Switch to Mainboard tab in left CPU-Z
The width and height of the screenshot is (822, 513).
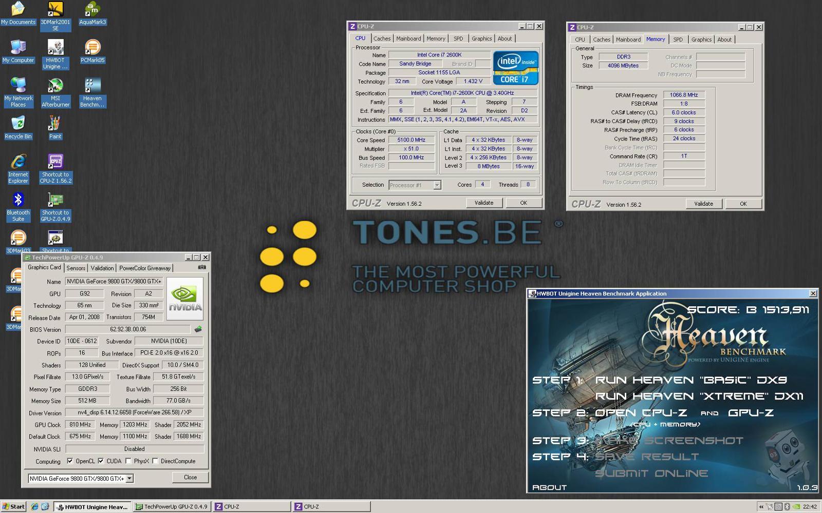408,38
